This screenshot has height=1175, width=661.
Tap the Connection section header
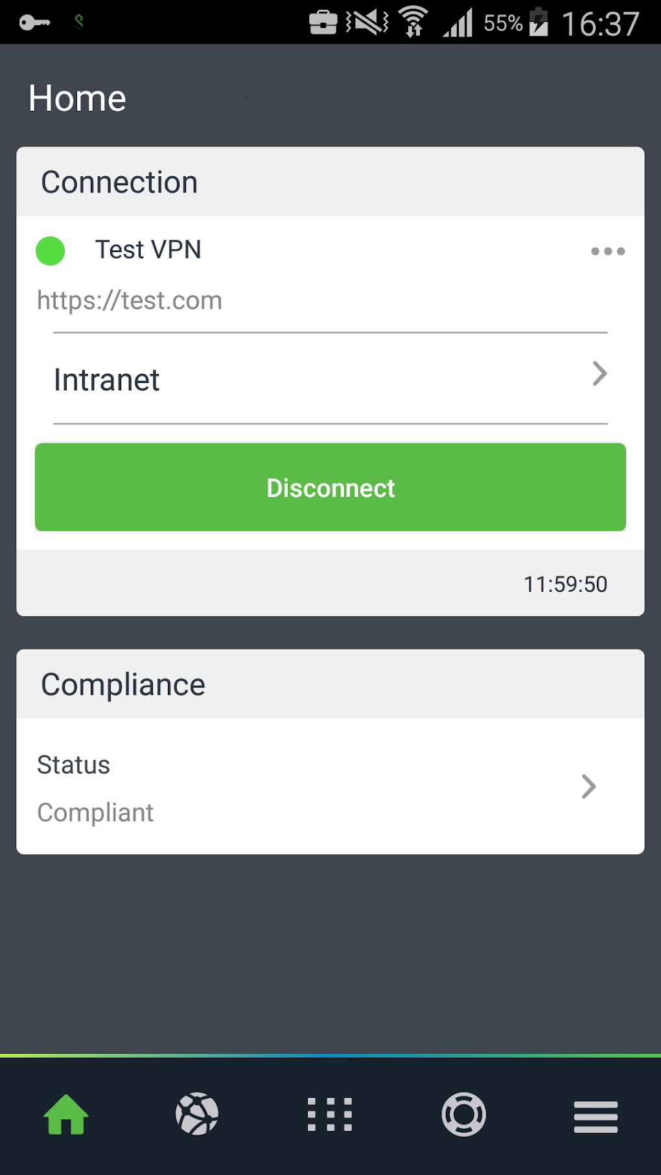point(330,182)
